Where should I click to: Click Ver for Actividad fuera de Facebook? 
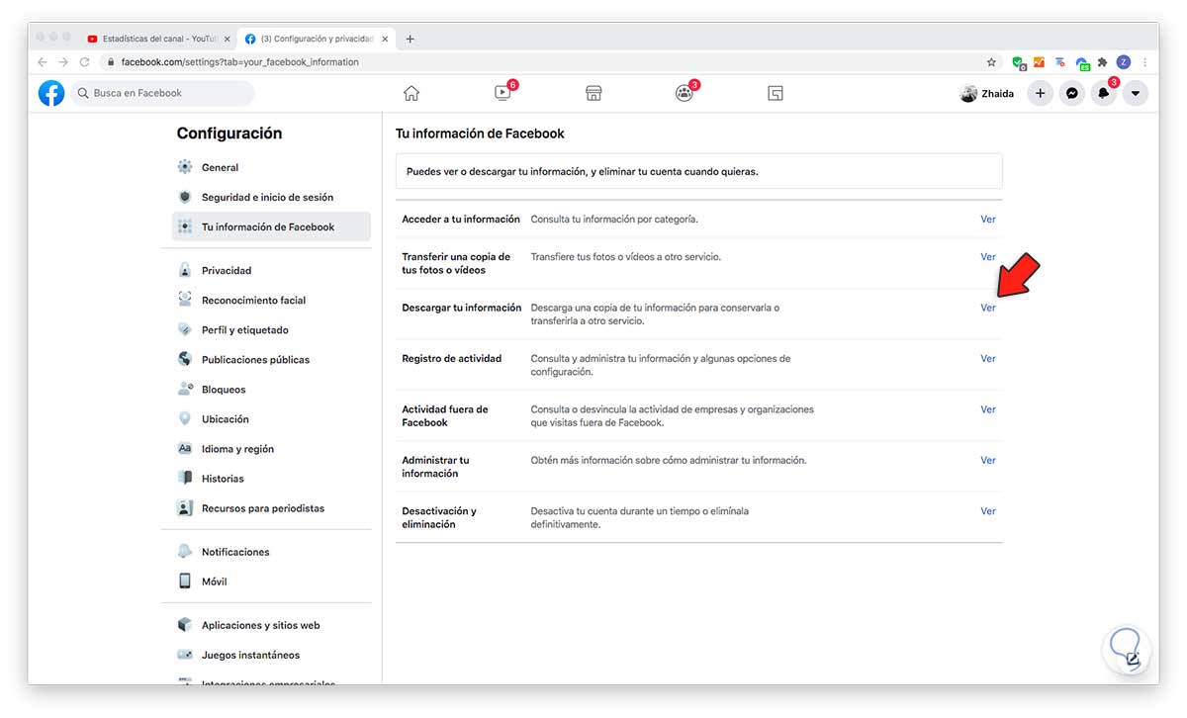[x=987, y=409]
